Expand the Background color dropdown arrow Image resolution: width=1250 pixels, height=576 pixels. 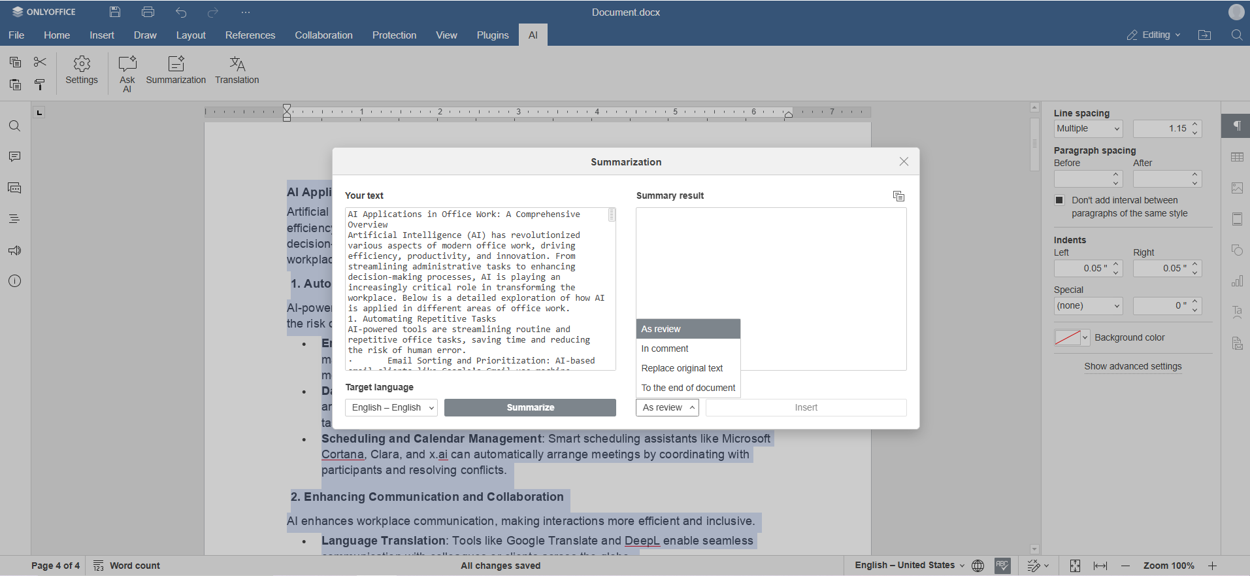[x=1085, y=338]
